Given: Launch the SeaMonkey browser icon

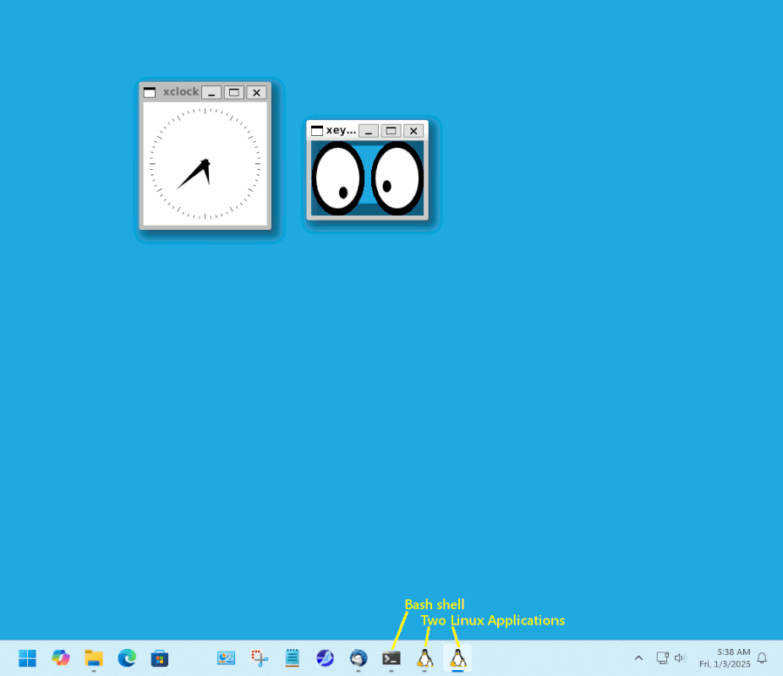Looking at the screenshot, I should (325, 658).
